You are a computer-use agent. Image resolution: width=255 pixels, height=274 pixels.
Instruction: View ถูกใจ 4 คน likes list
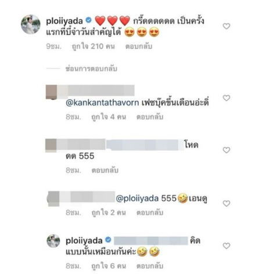click(x=109, y=117)
